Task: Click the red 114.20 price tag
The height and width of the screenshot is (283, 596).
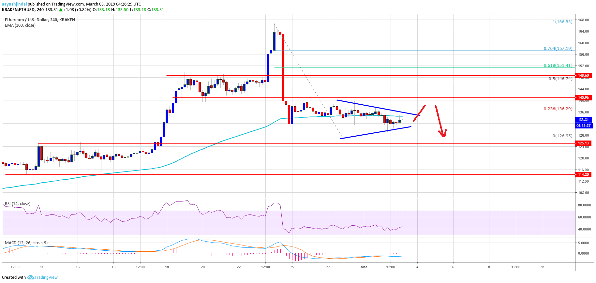Action: [583, 175]
